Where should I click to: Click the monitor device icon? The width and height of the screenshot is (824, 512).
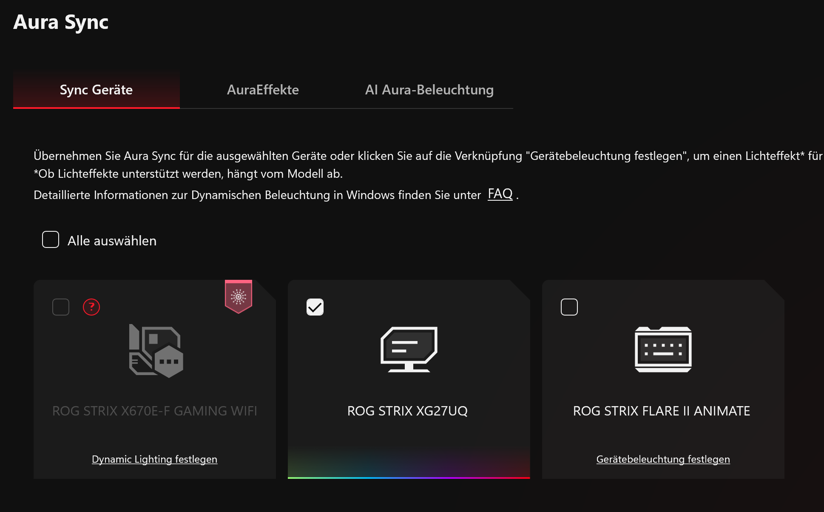409,350
